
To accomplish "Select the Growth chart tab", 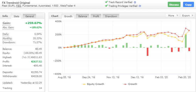I will (68, 16).
